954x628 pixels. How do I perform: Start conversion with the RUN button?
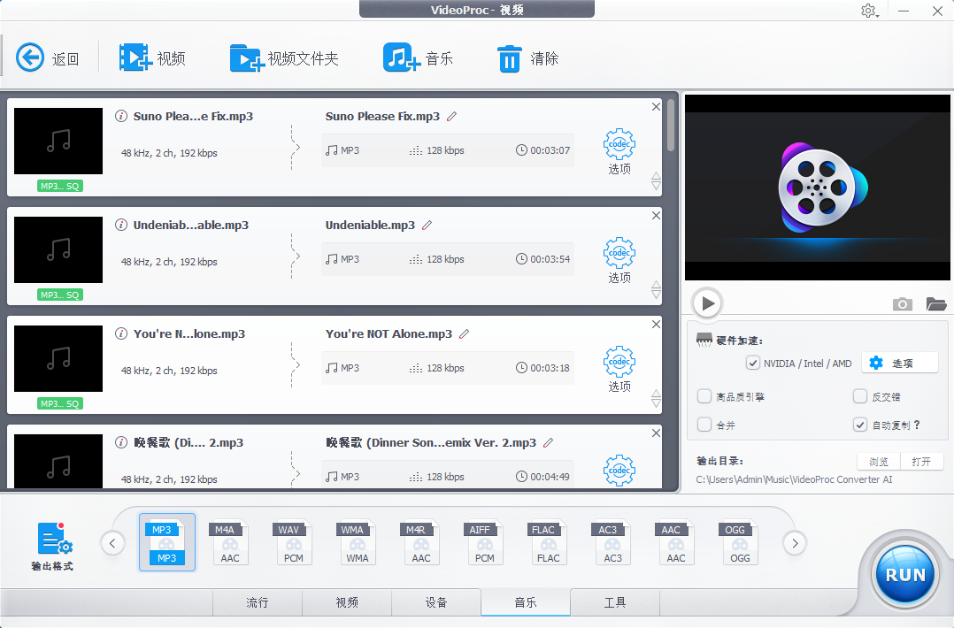[904, 574]
